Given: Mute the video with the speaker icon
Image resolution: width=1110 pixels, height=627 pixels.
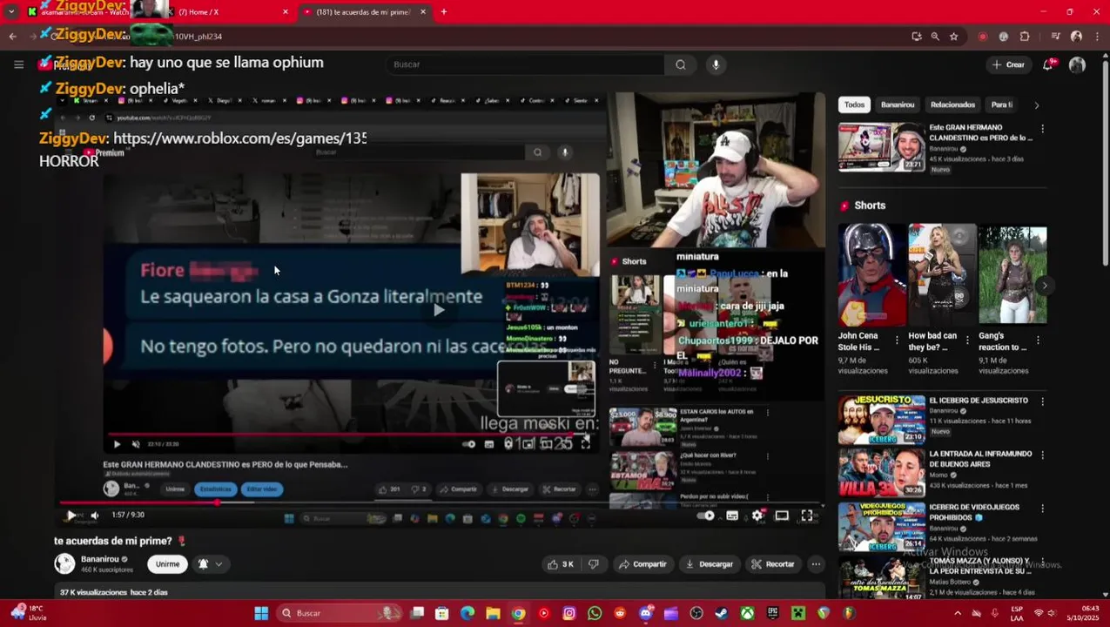Looking at the screenshot, I should 95,516.
